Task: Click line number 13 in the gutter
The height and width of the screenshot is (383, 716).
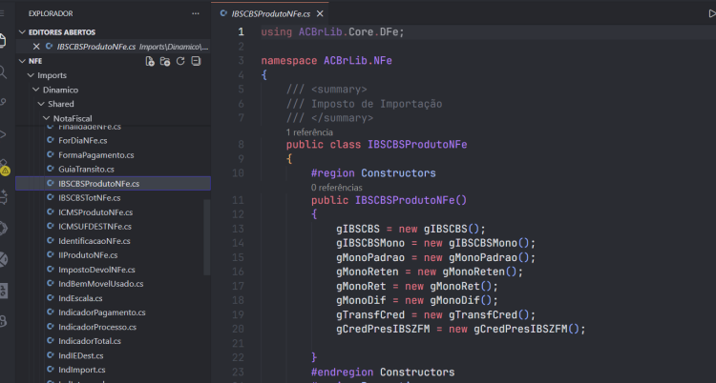Action: click(238, 229)
